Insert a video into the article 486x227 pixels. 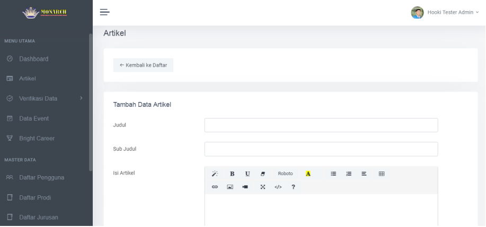pos(245,187)
